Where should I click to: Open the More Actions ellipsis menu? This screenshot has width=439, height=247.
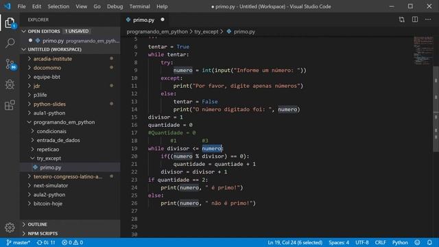[428, 20]
